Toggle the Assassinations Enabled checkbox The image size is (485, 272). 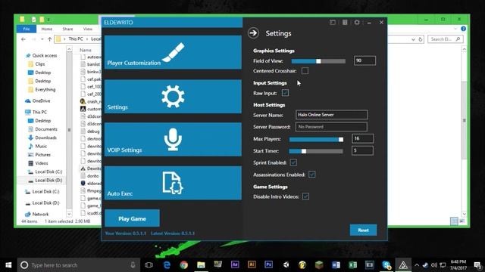pos(311,175)
